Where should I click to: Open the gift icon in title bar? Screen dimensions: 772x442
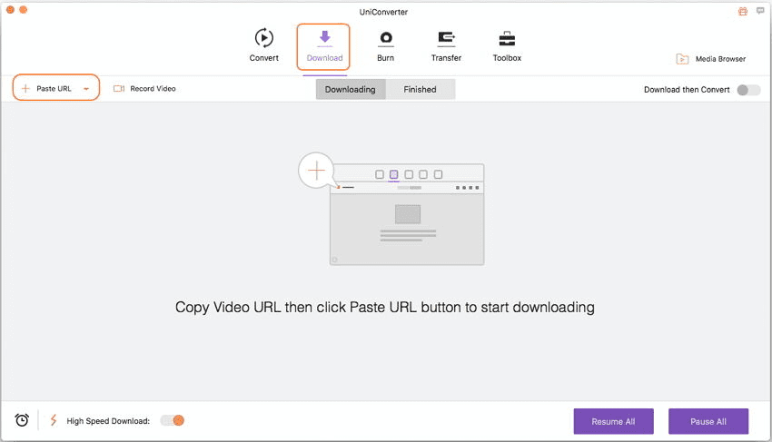point(742,11)
